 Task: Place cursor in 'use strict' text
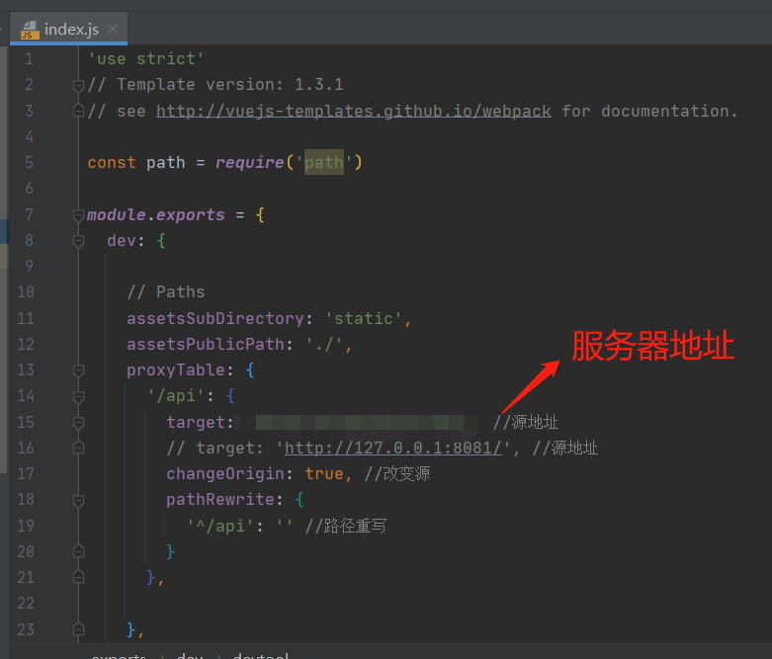tap(145, 59)
